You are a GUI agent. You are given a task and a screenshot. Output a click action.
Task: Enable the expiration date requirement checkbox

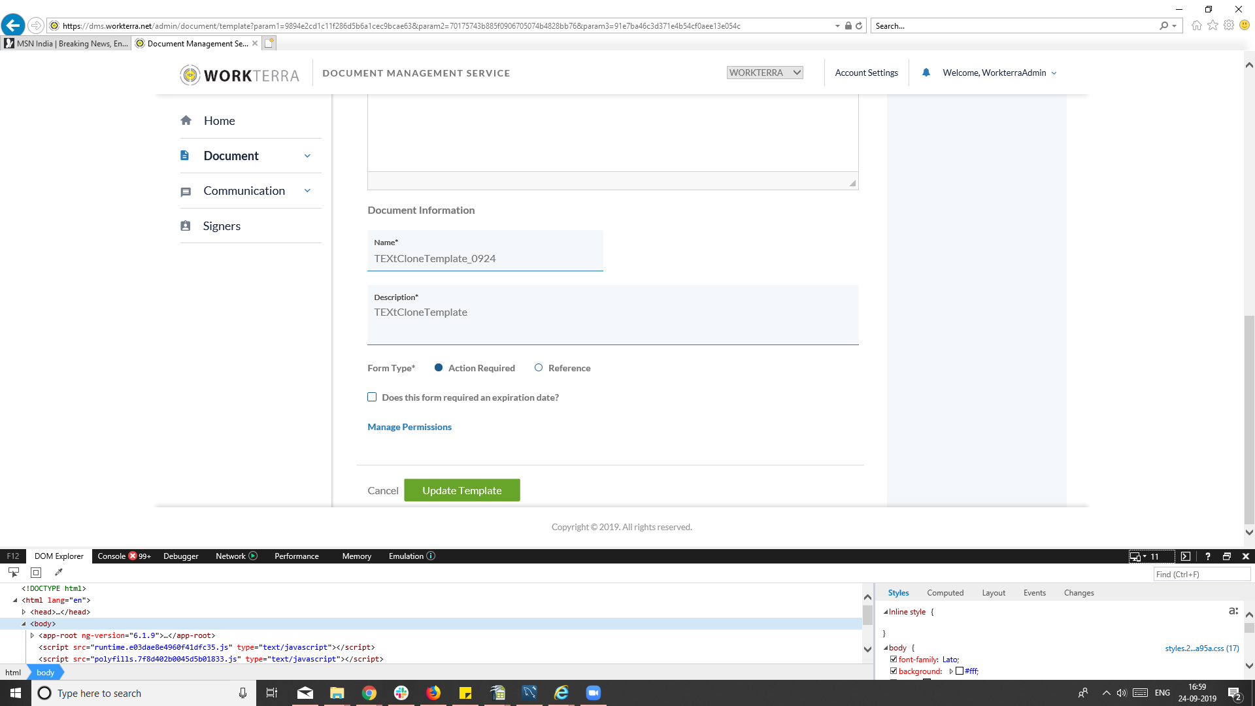point(372,397)
